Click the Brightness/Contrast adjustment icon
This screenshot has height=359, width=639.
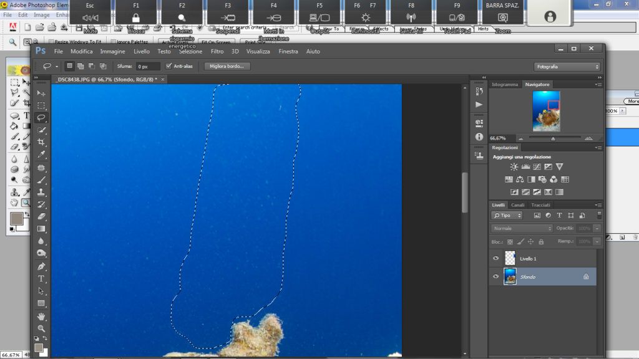pyautogui.click(x=514, y=167)
